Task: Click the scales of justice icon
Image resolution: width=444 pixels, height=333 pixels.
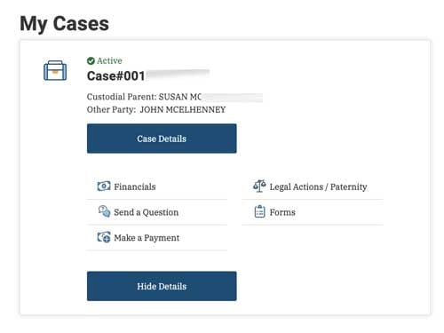Action: click(x=259, y=186)
